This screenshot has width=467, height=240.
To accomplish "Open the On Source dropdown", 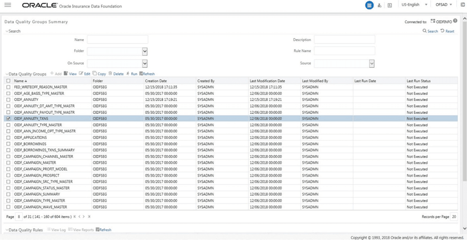I will click(x=145, y=64).
